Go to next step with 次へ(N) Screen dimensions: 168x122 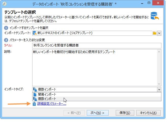pos(98,113)
